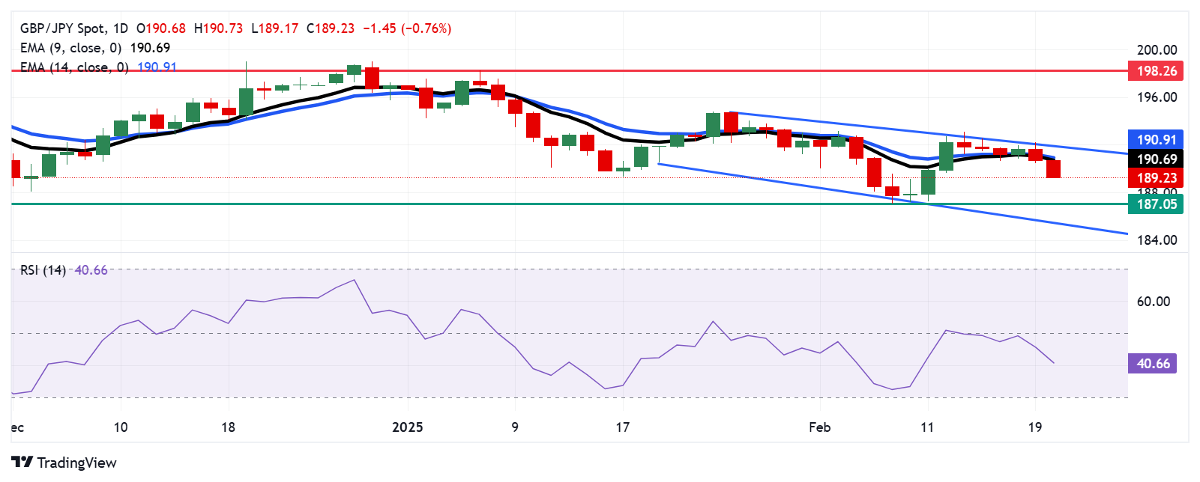This screenshot has width=1200, height=482.
Task: Click the 18 date label on time axis
Action: coord(228,427)
